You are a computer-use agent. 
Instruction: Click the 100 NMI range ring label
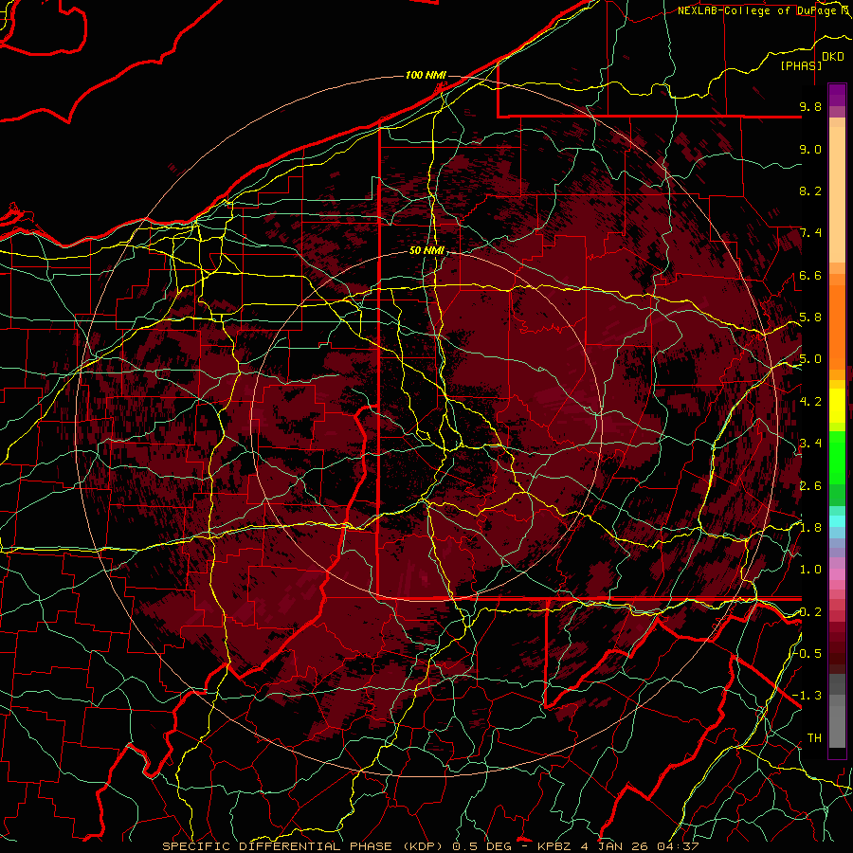point(426,75)
